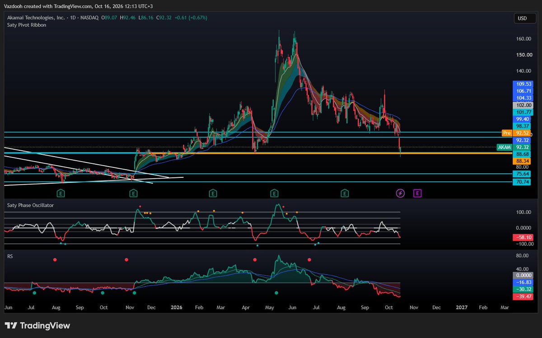Open the earnings marker above Nov 2025

(133, 194)
